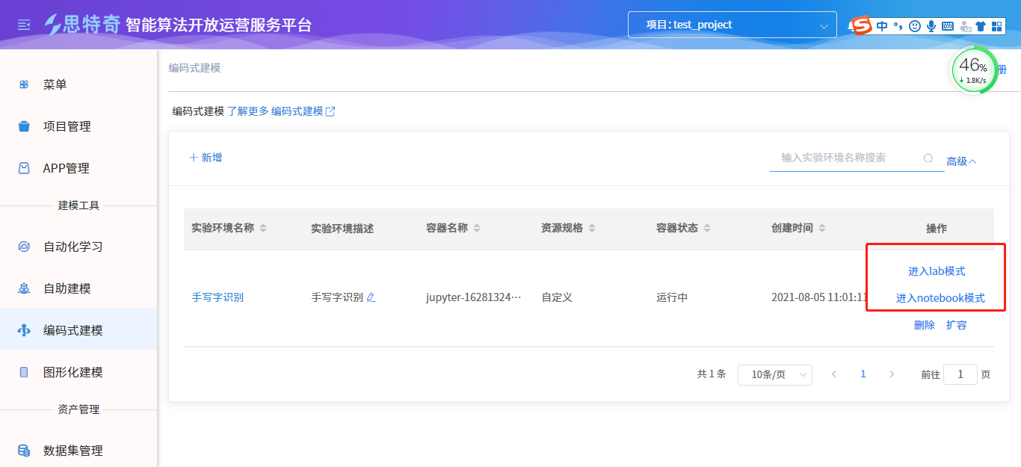This screenshot has height=467, width=1021.
Task: Click the jupyter-16281324… container name cell
Action: [x=473, y=297]
